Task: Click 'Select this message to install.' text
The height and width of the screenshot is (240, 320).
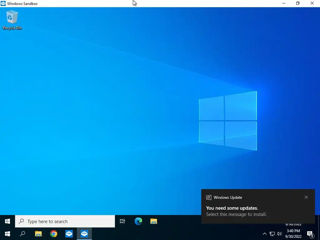Action: [236, 214]
